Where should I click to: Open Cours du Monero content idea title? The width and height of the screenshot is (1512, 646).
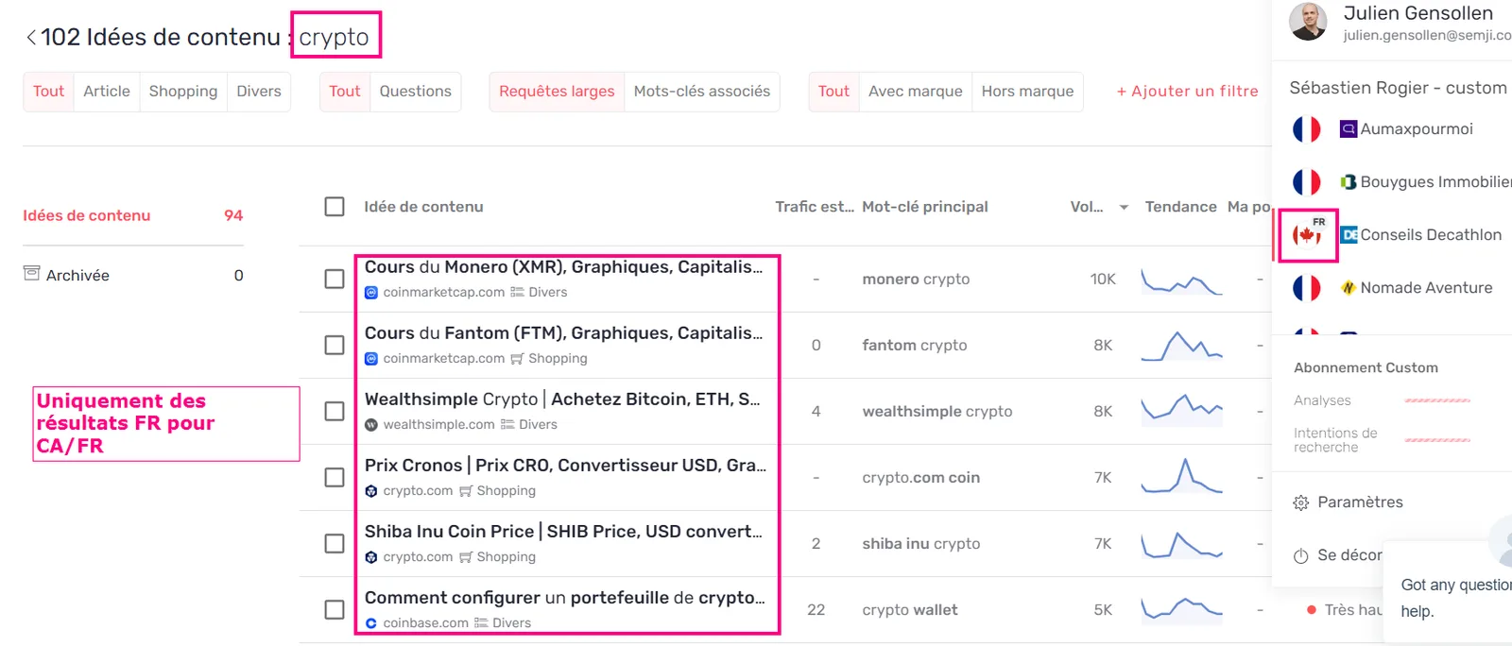point(564,267)
